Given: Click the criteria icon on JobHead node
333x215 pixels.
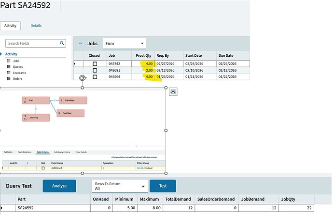Looking at the screenshot, I should pyautogui.click(x=25, y=119).
